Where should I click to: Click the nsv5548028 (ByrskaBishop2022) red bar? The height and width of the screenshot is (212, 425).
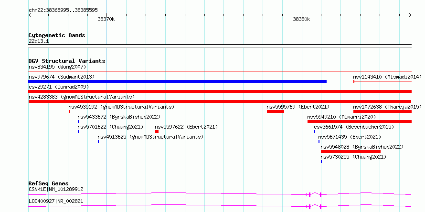(x=351, y=151)
